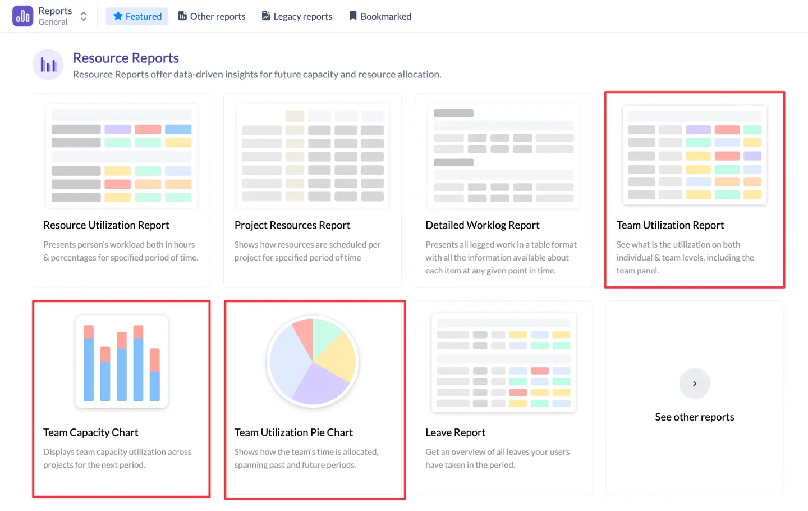The width and height of the screenshot is (808, 511).
Task: Click the bookmark icon beside Bookmarked
Action: click(x=353, y=16)
